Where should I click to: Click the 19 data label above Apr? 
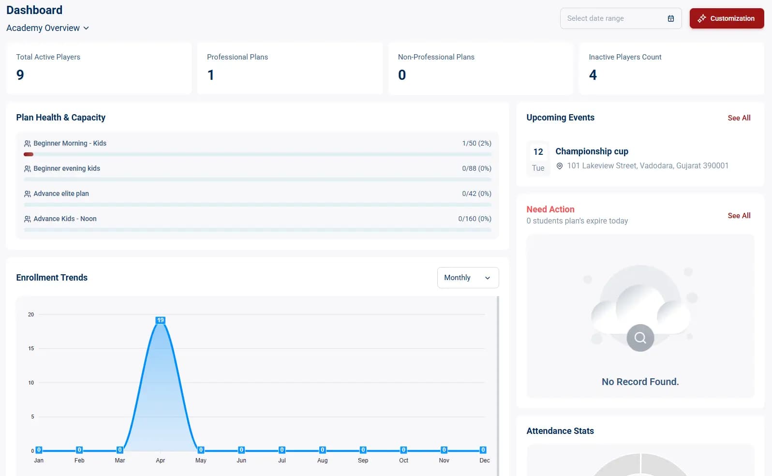point(161,320)
